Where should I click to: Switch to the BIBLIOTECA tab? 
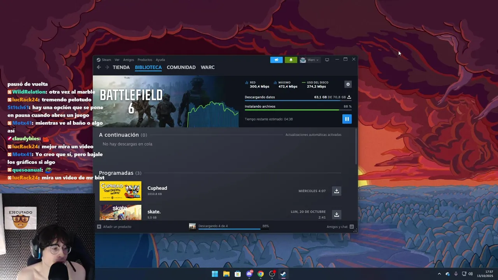click(x=148, y=67)
